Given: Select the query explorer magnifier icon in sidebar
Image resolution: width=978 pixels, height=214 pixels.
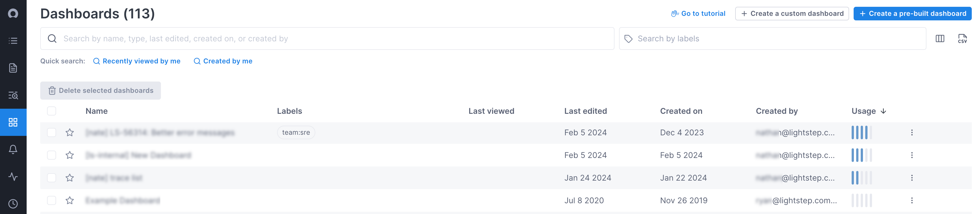Looking at the screenshot, I should (13, 95).
